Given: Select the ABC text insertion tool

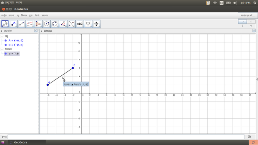Looking at the screenshot, I should [80, 24].
